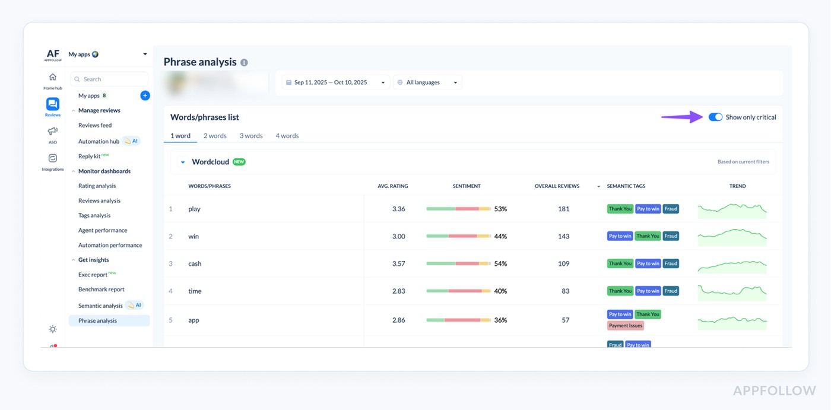The image size is (831, 410).
Task: Open Automation hub from the sidebar
Action: pyautogui.click(x=98, y=141)
